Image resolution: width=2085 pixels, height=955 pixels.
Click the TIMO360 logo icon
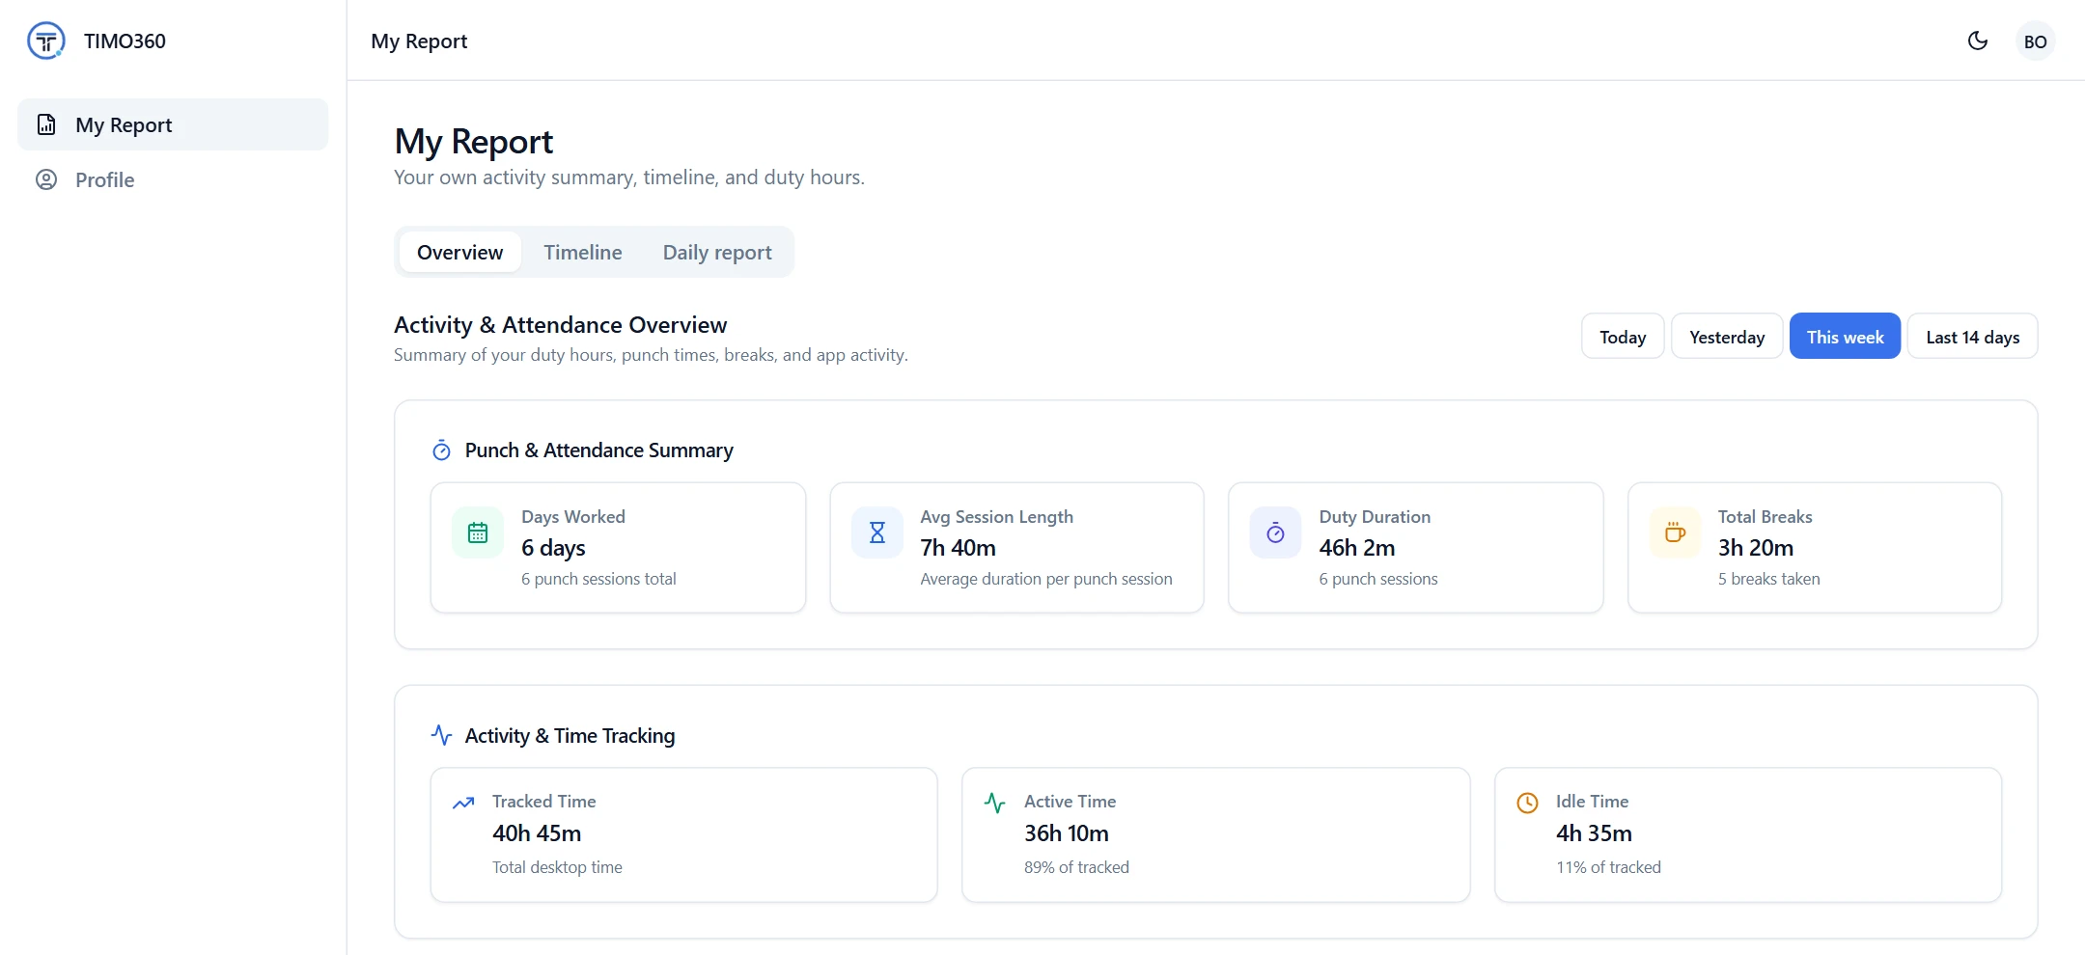(46, 41)
